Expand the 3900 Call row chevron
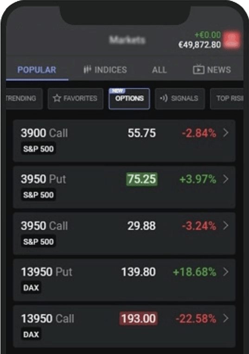The image size is (249, 354). pos(225,133)
